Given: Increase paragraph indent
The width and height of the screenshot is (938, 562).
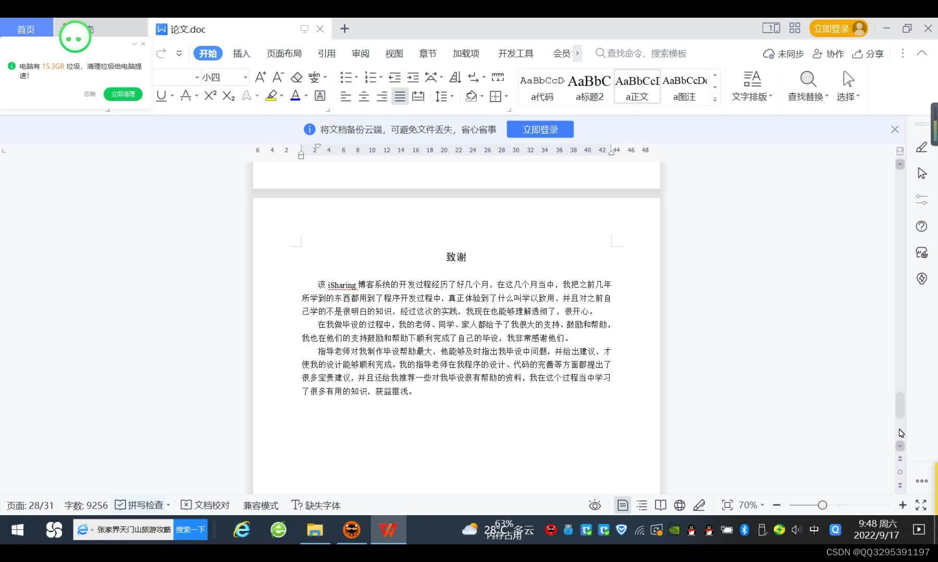Looking at the screenshot, I should (x=413, y=78).
